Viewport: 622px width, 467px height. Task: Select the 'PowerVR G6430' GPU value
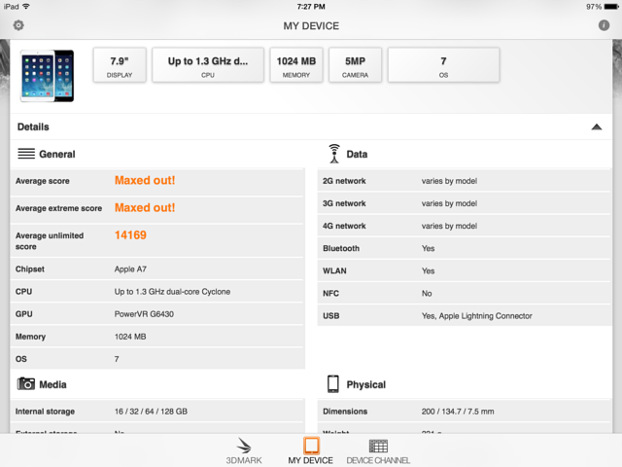144,314
